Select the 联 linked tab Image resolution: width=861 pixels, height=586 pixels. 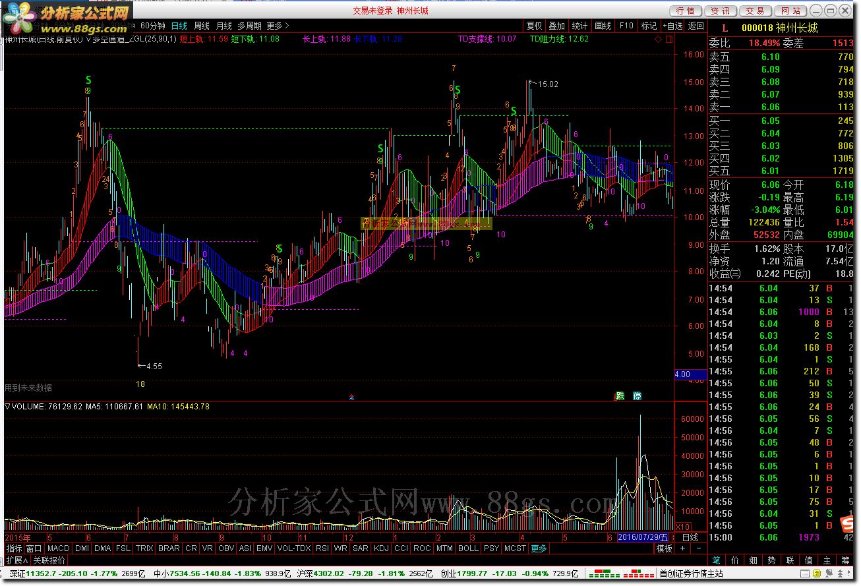pos(790,560)
